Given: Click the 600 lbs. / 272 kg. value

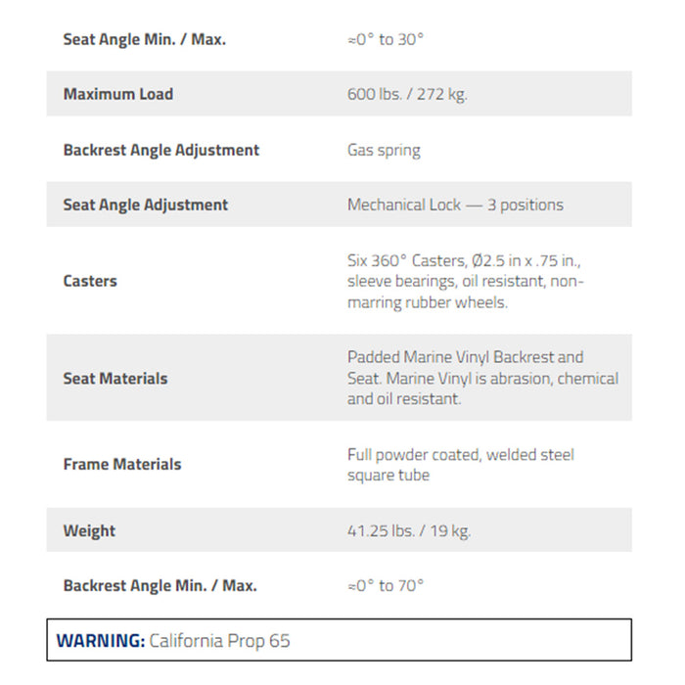Looking at the screenshot, I should tap(407, 94).
